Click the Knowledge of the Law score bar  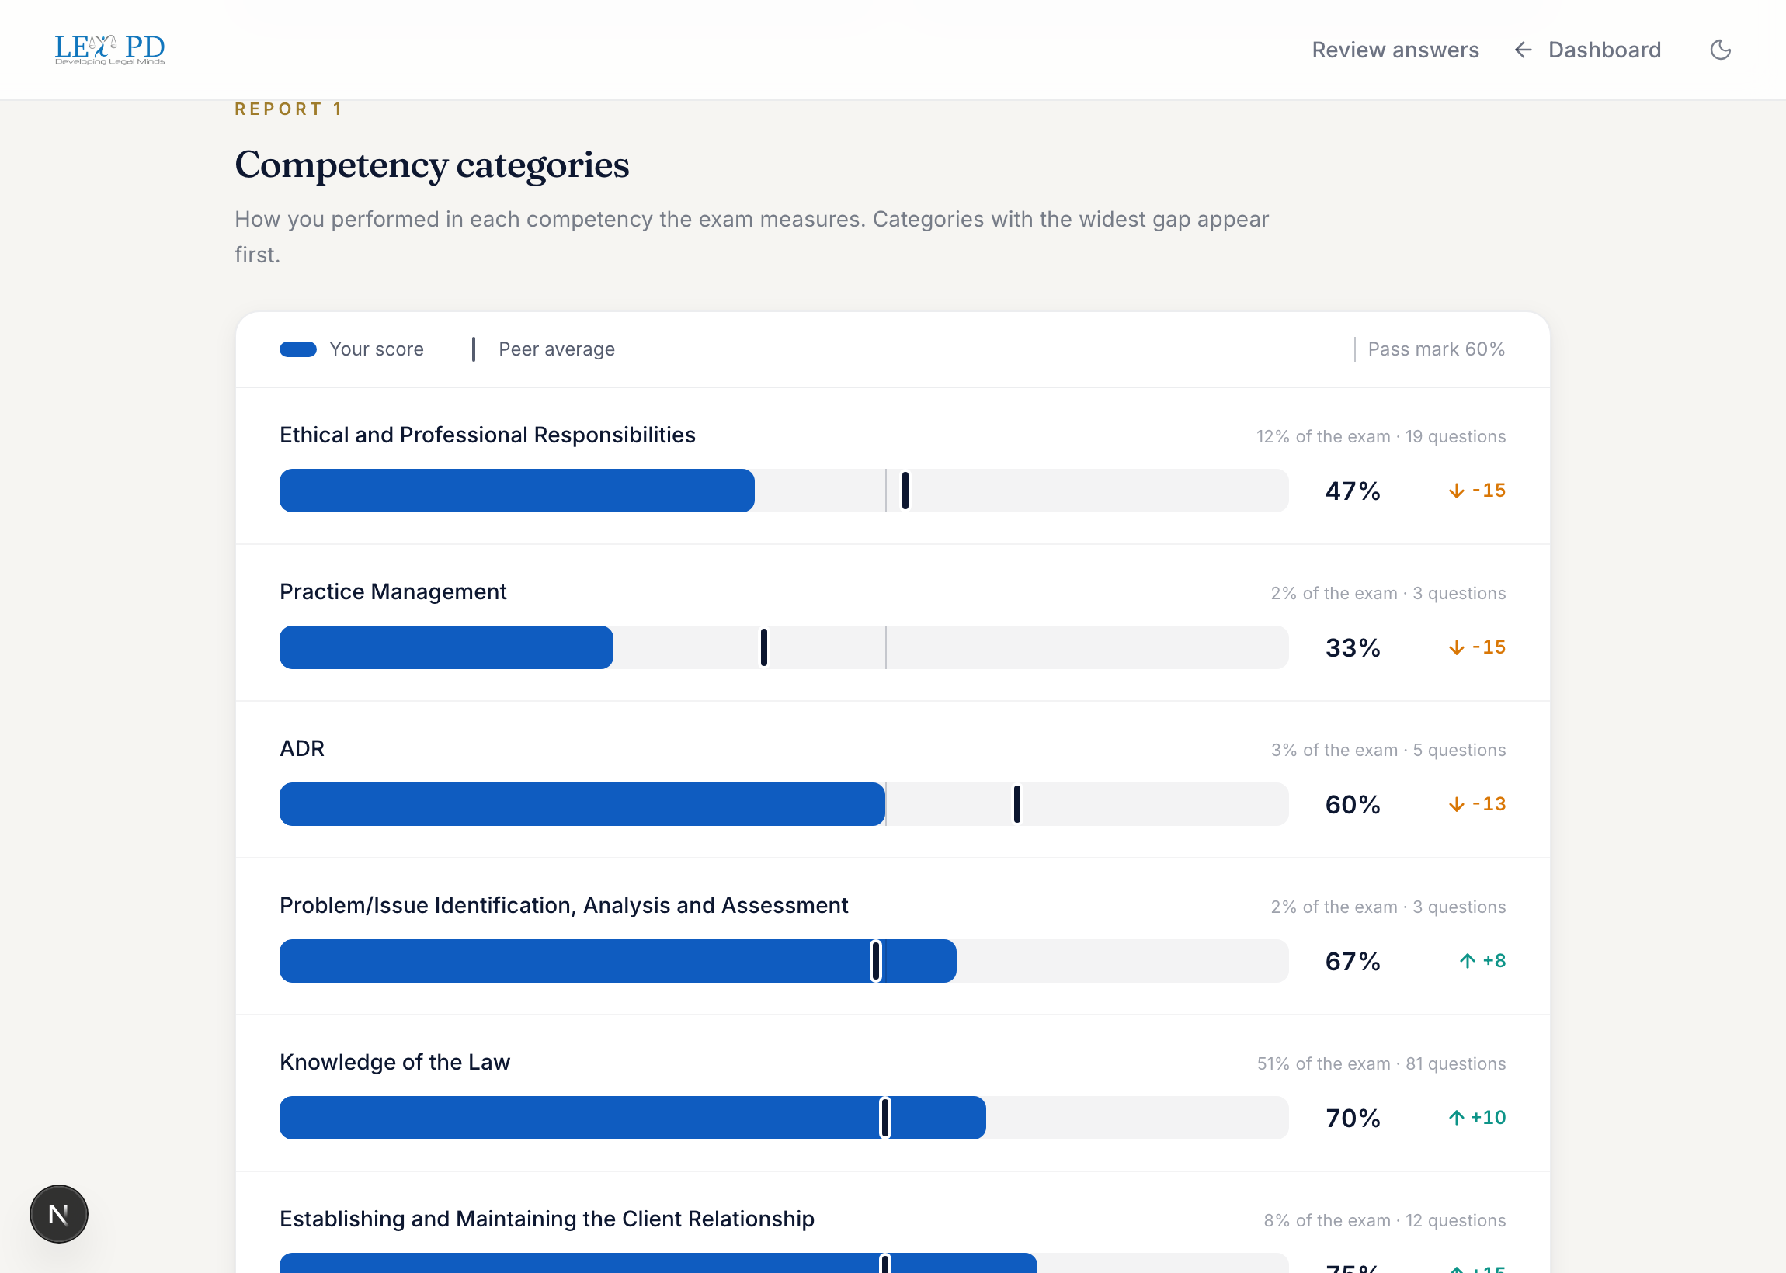[x=784, y=1118]
